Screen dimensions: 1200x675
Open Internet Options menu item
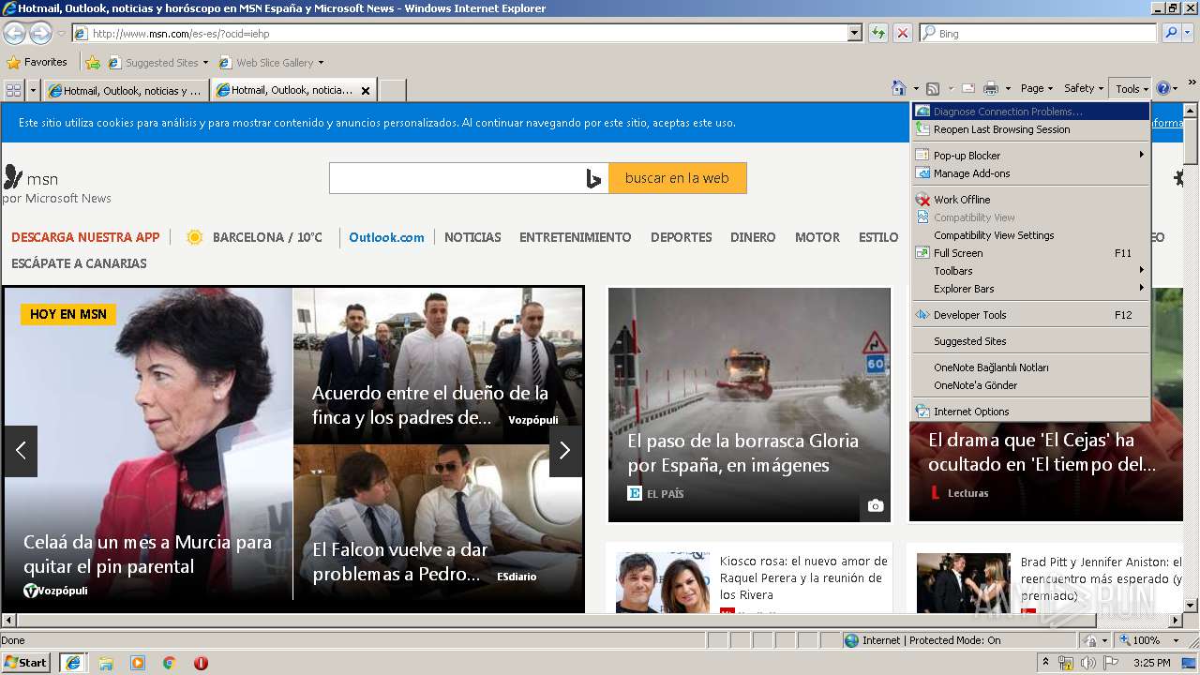pyautogui.click(x=1030, y=412)
